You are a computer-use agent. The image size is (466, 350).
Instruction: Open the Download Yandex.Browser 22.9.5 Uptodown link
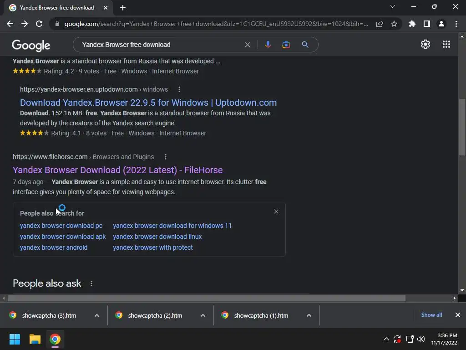148,103
